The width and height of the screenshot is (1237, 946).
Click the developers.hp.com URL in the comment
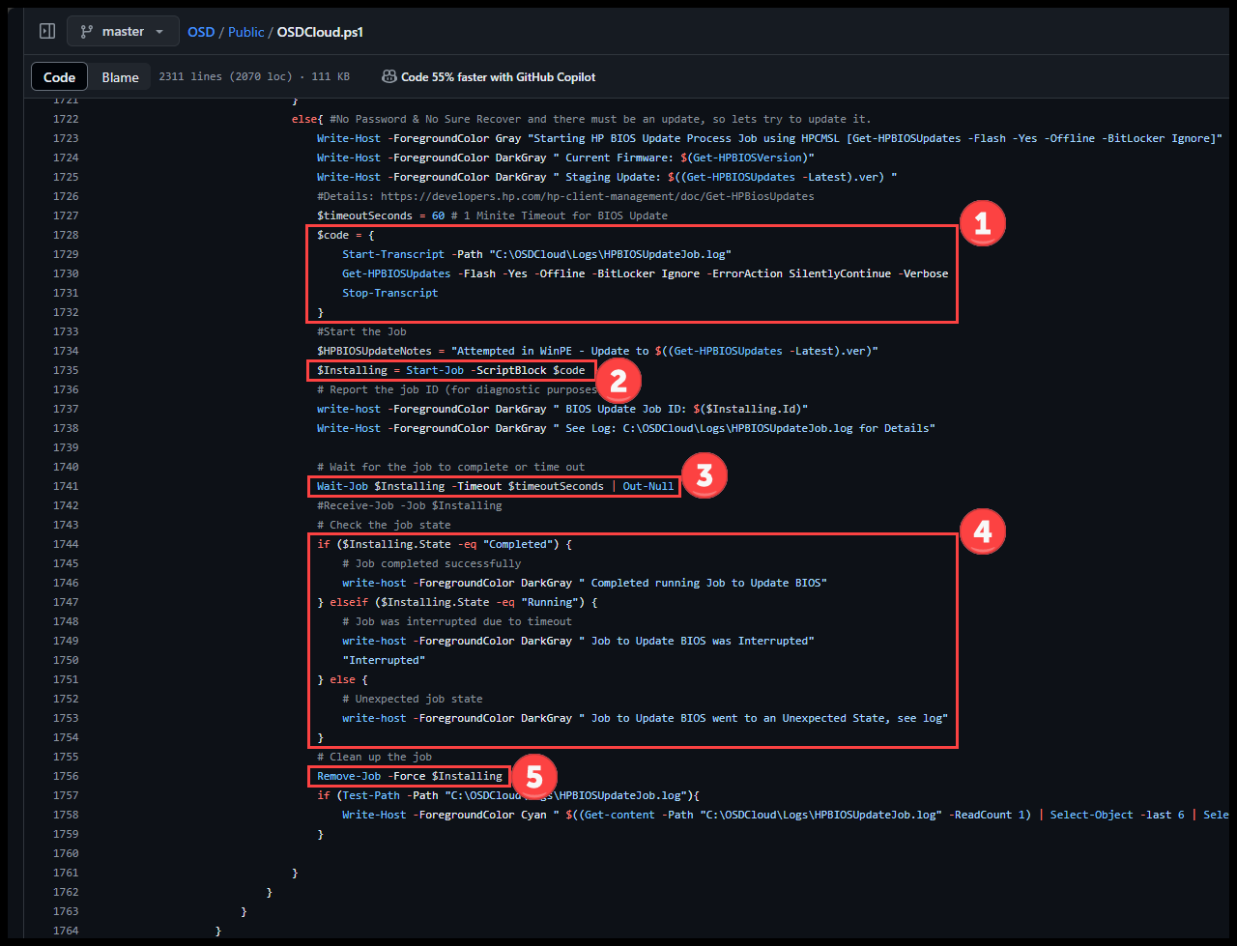(x=596, y=196)
